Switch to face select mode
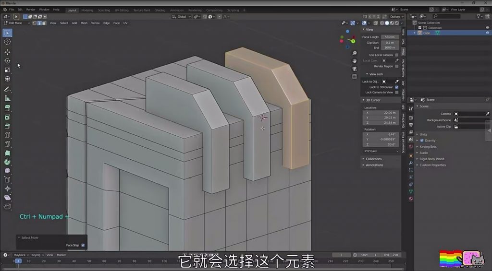Viewport: 492px width, 271px height. point(44,23)
